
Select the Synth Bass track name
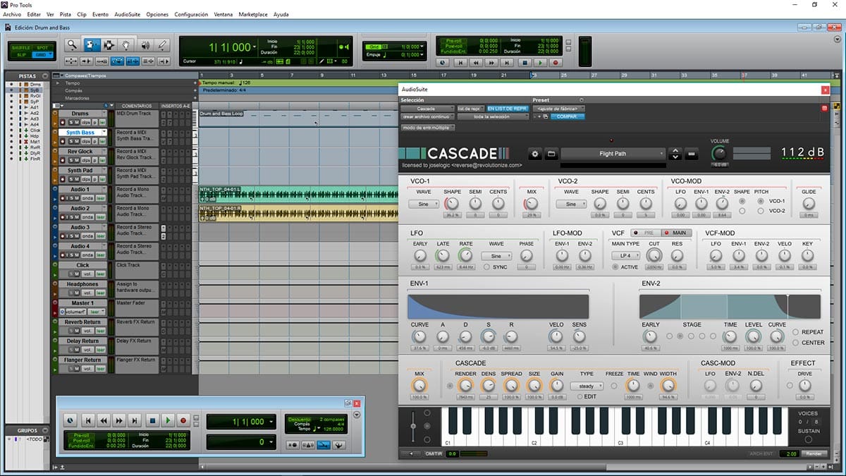81,133
